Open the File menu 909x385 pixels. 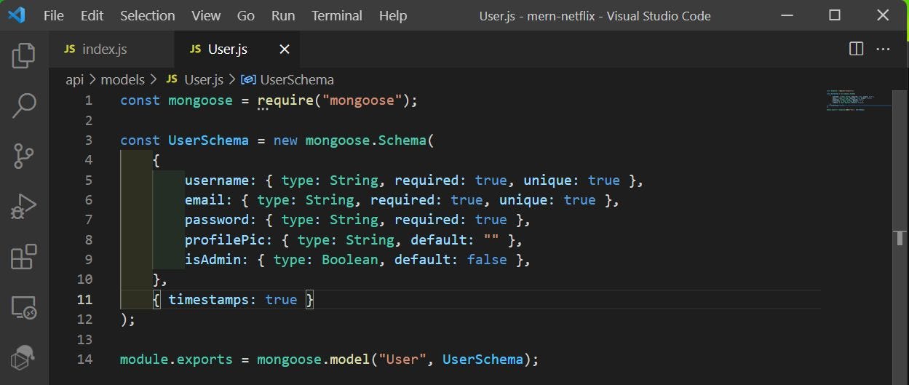pyautogui.click(x=54, y=15)
